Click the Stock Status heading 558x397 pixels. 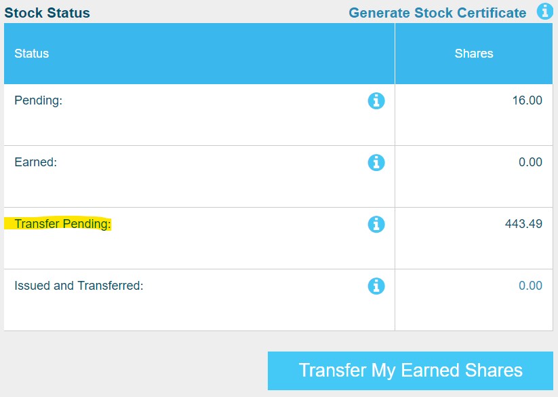47,13
